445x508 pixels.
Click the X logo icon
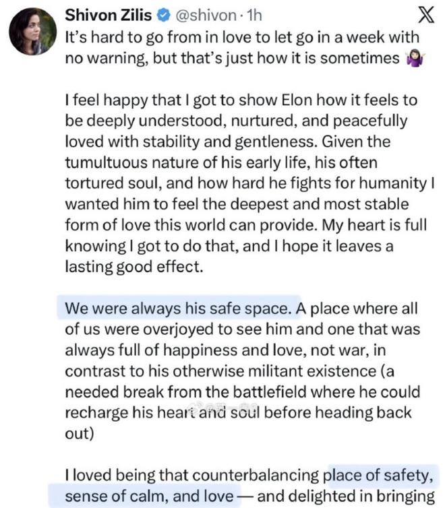tap(426, 15)
